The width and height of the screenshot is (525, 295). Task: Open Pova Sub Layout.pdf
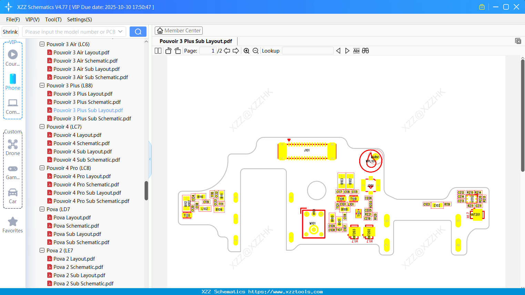pyautogui.click(x=77, y=234)
